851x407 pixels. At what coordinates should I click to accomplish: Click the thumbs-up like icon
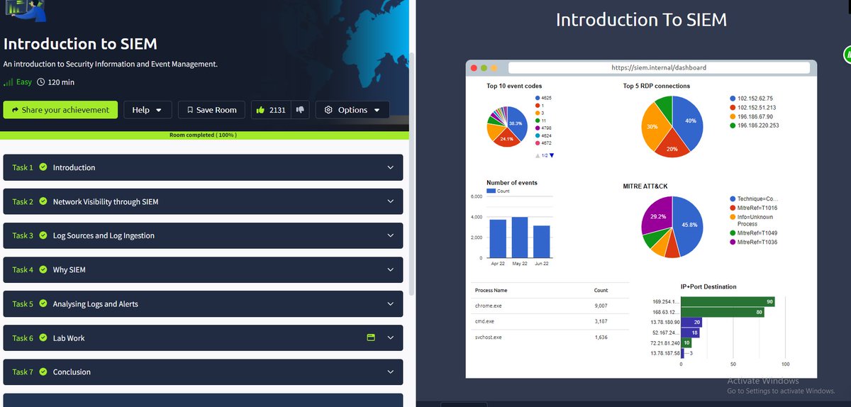[x=260, y=110]
